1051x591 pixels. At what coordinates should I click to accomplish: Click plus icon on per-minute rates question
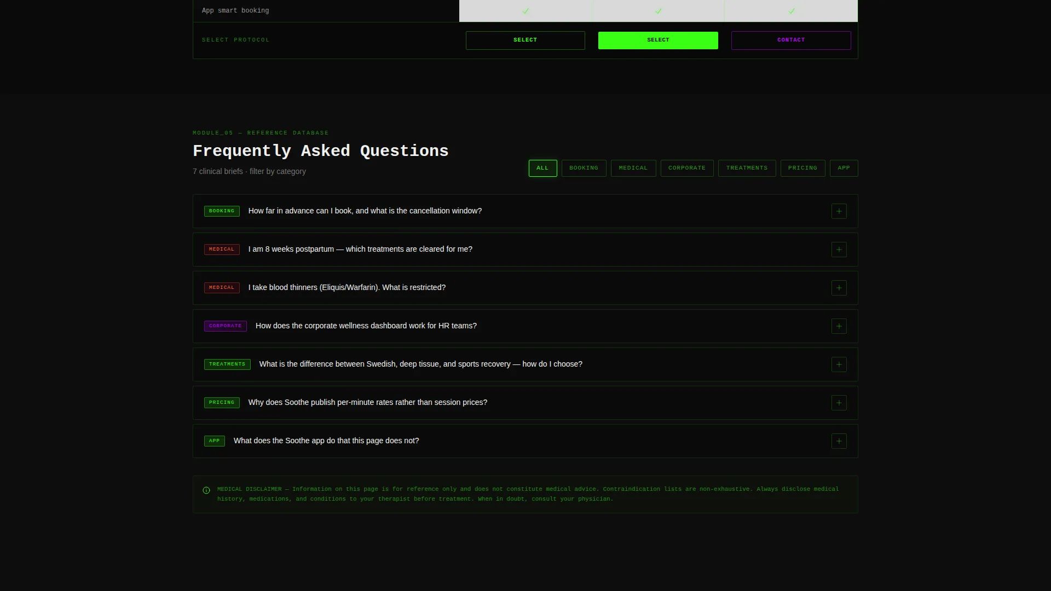point(839,403)
